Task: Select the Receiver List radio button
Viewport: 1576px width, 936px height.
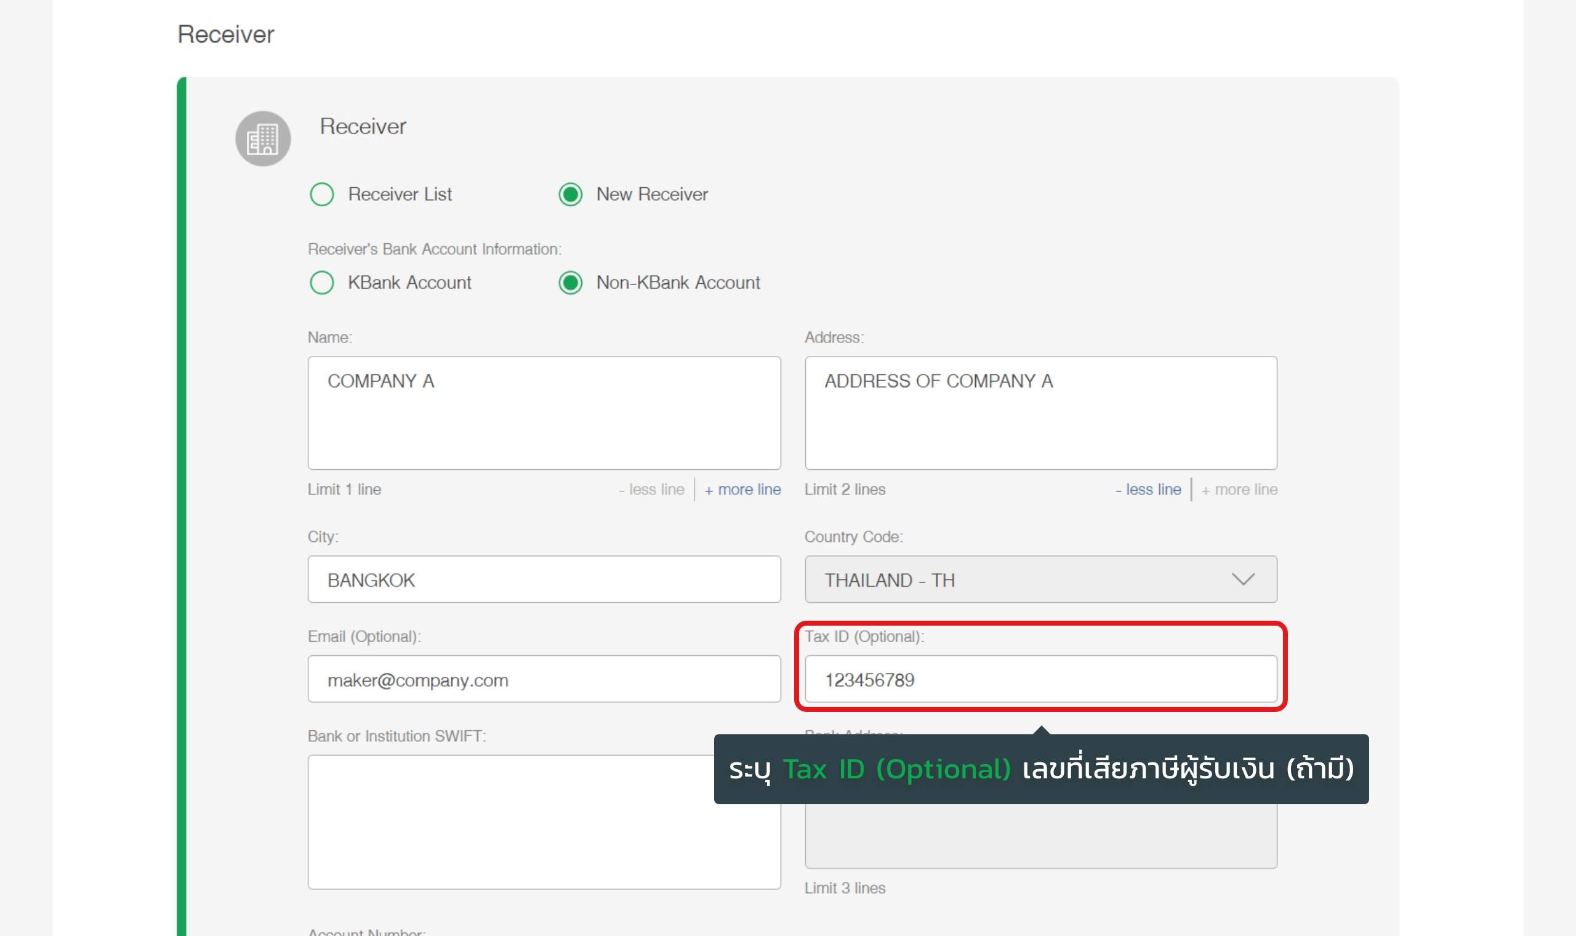Action: pyautogui.click(x=321, y=194)
